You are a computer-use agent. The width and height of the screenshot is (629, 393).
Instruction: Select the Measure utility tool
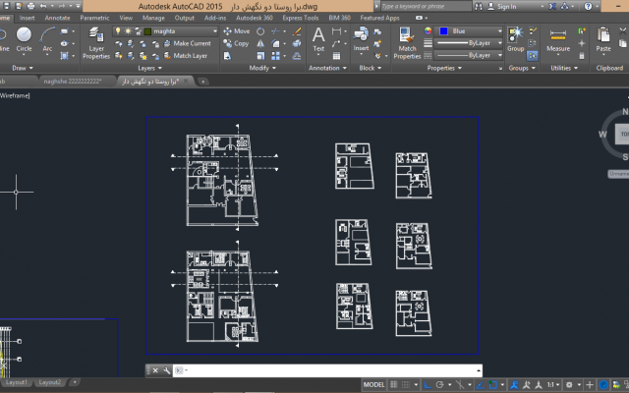pyautogui.click(x=558, y=40)
